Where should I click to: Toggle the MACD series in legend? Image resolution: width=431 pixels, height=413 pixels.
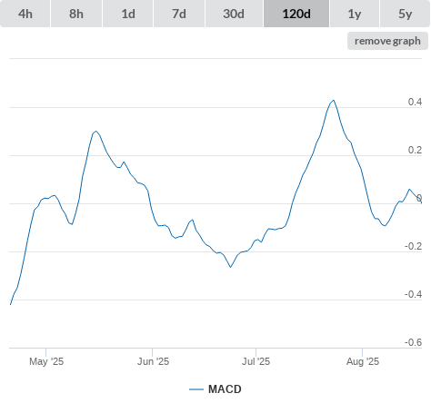215,389
